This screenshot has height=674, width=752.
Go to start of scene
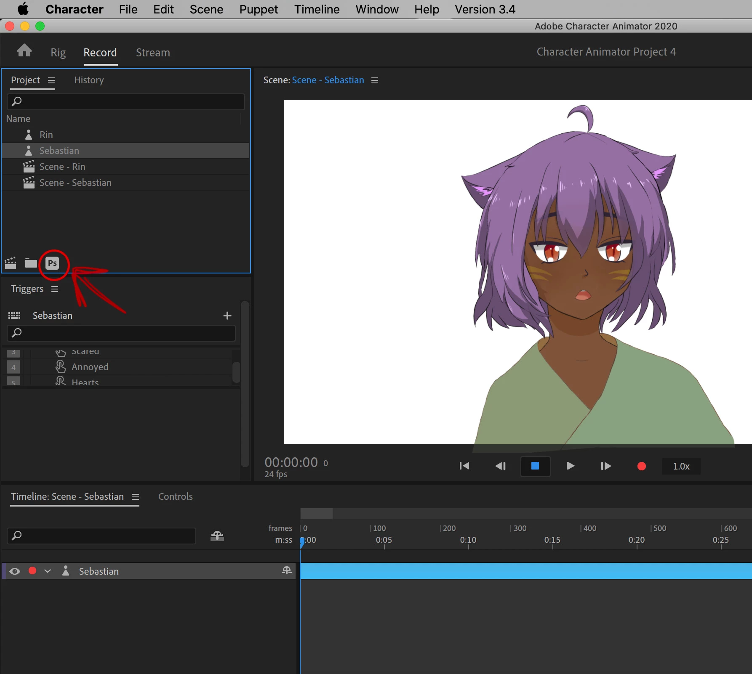pyautogui.click(x=464, y=466)
